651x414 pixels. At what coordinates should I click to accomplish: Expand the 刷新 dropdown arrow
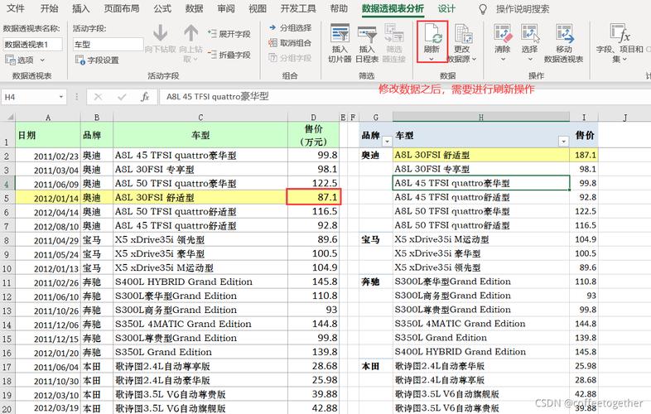click(432, 59)
